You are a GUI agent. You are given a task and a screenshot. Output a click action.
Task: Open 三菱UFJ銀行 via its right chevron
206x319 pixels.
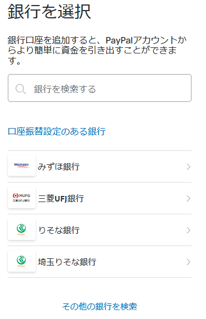(x=189, y=199)
